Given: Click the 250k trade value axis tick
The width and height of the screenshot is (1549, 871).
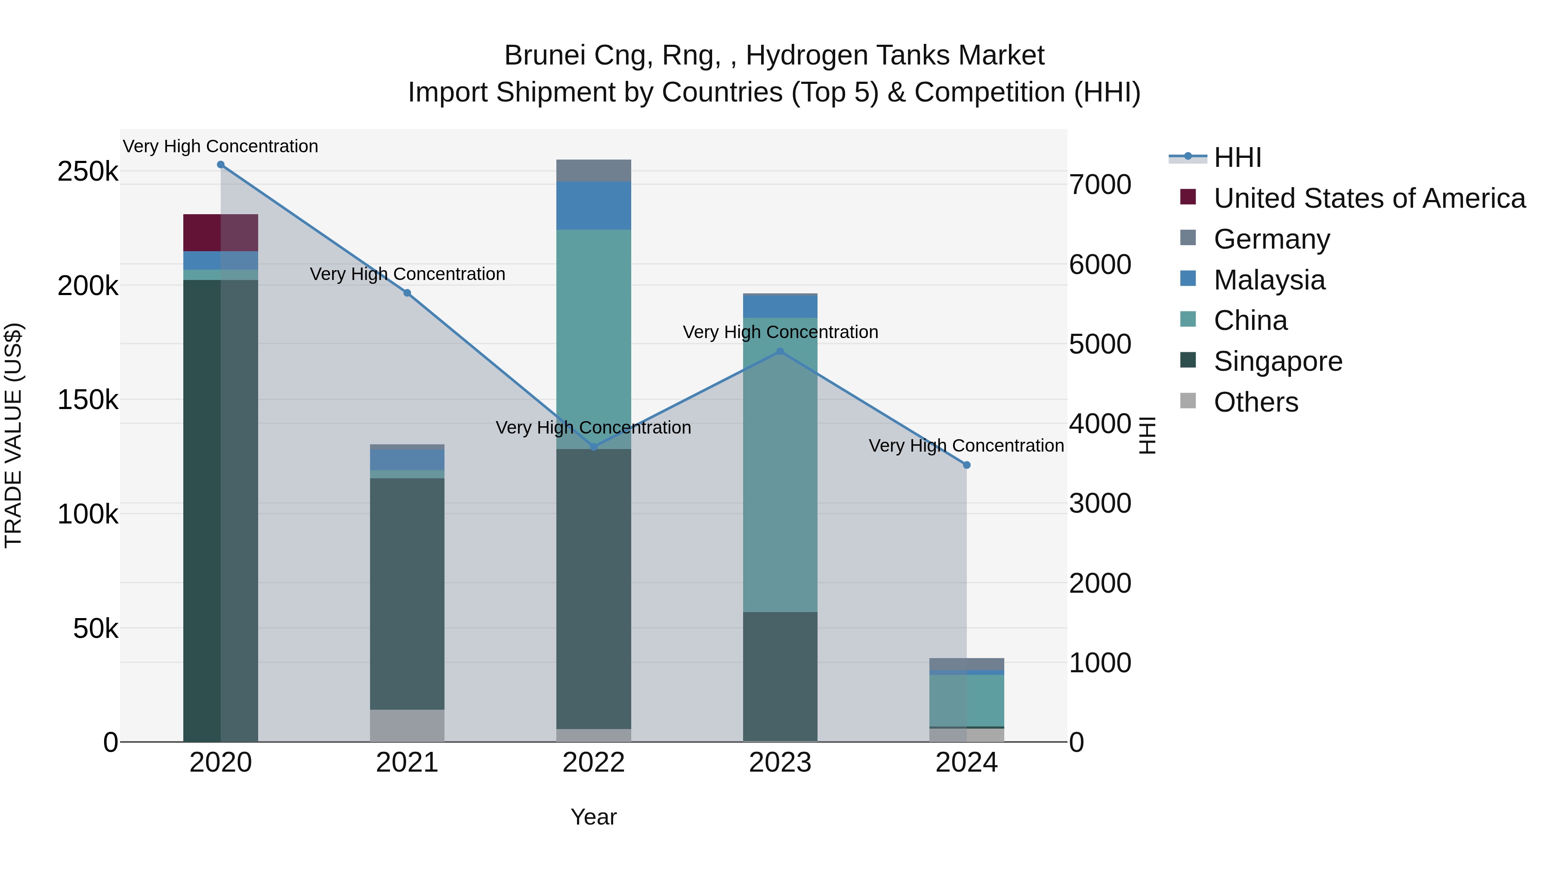Looking at the screenshot, I should pos(88,172).
